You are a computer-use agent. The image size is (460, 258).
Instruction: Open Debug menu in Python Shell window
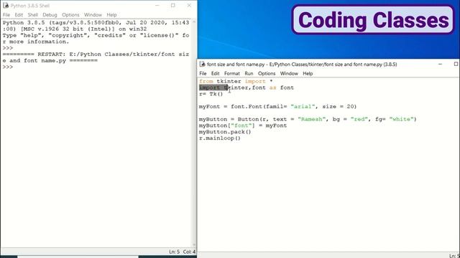click(50, 14)
